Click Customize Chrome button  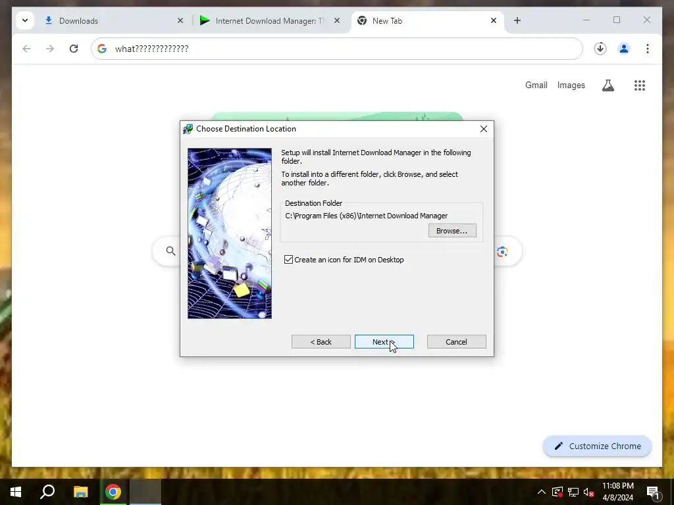point(598,446)
